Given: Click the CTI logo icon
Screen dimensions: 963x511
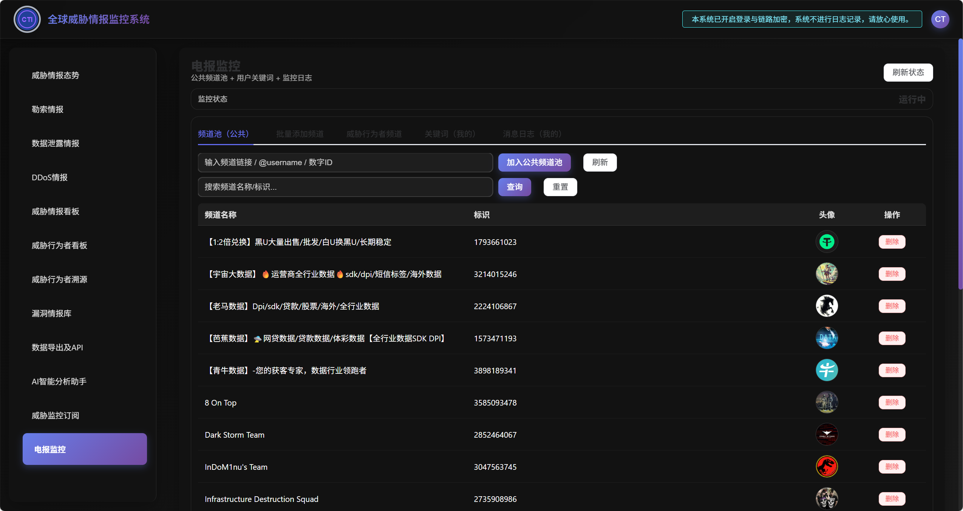Looking at the screenshot, I should 26,19.
